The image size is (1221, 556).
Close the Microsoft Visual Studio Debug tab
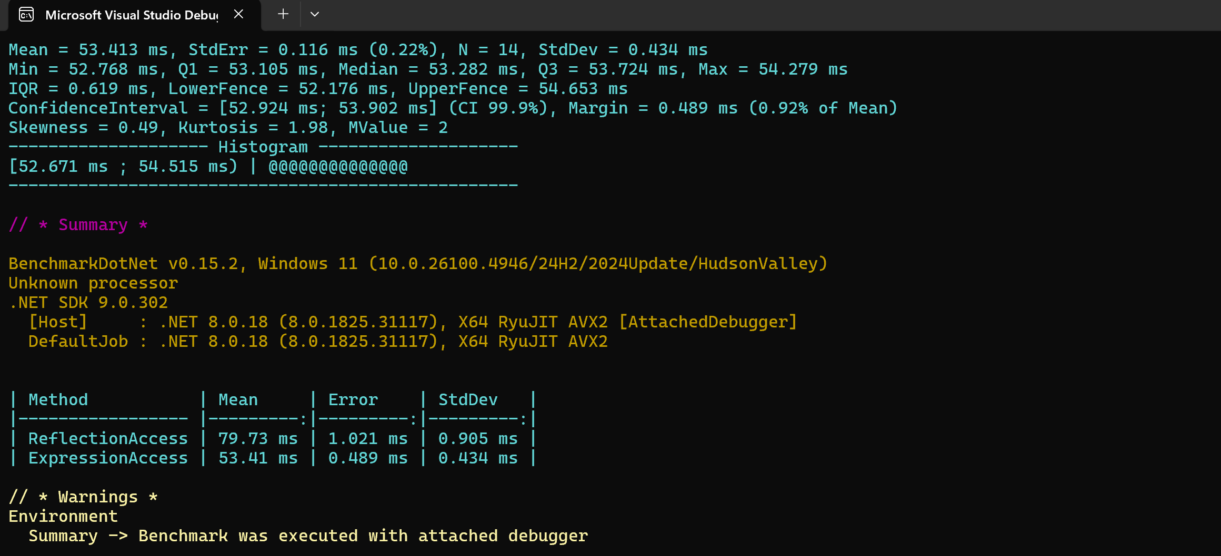click(x=238, y=14)
